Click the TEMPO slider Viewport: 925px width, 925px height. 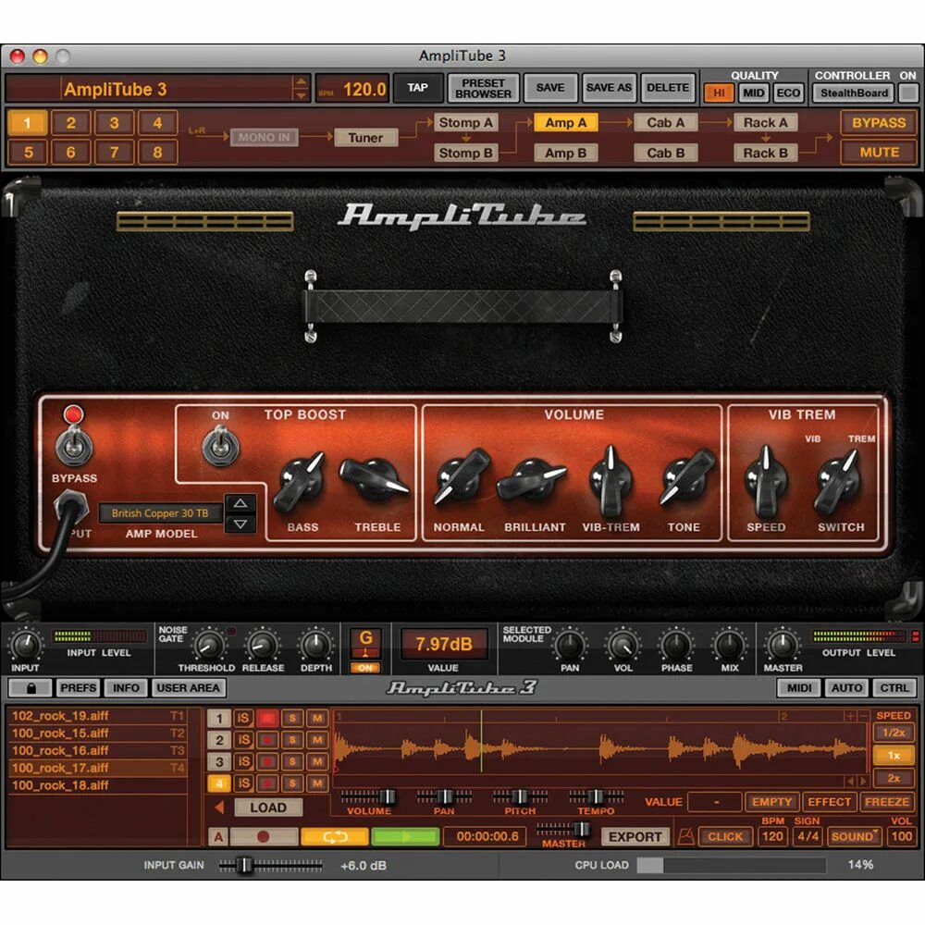pos(597,797)
